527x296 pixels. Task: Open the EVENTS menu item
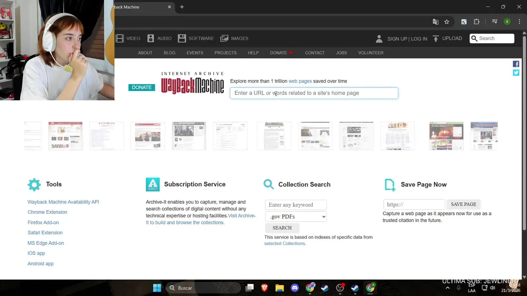point(195,53)
